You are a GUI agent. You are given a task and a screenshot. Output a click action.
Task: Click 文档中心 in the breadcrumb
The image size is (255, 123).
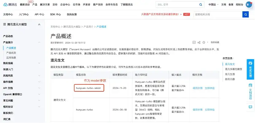(55, 27)
